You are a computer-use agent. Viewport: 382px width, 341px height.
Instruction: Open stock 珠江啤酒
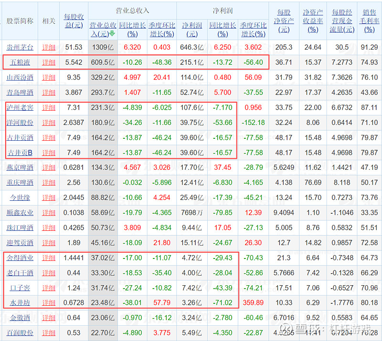pos(20,228)
